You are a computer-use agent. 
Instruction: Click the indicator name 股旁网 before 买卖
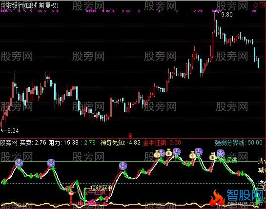(x=9, y=143)
